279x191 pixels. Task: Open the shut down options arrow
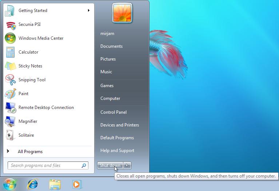[127, 165]
